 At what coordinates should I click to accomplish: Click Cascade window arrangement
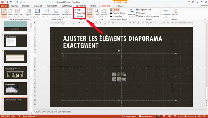(x=140, y=13)
